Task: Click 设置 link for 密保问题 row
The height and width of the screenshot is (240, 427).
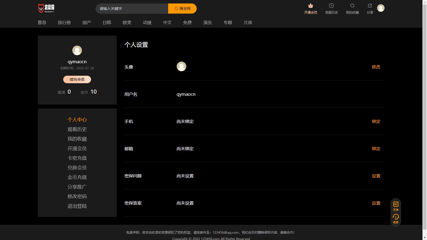Action: coord(376,176)
